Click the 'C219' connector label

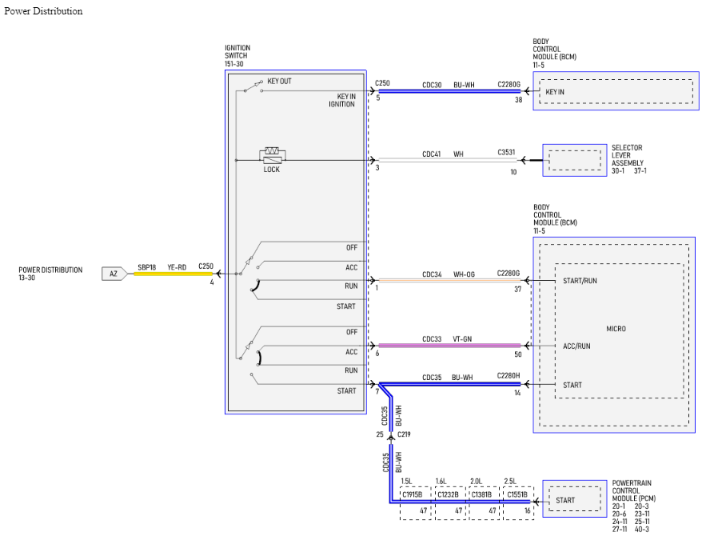coord(404,434)
